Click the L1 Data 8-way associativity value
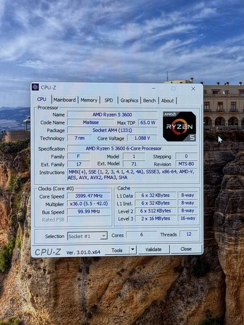The image size is (244, 325). pos(188,195)
